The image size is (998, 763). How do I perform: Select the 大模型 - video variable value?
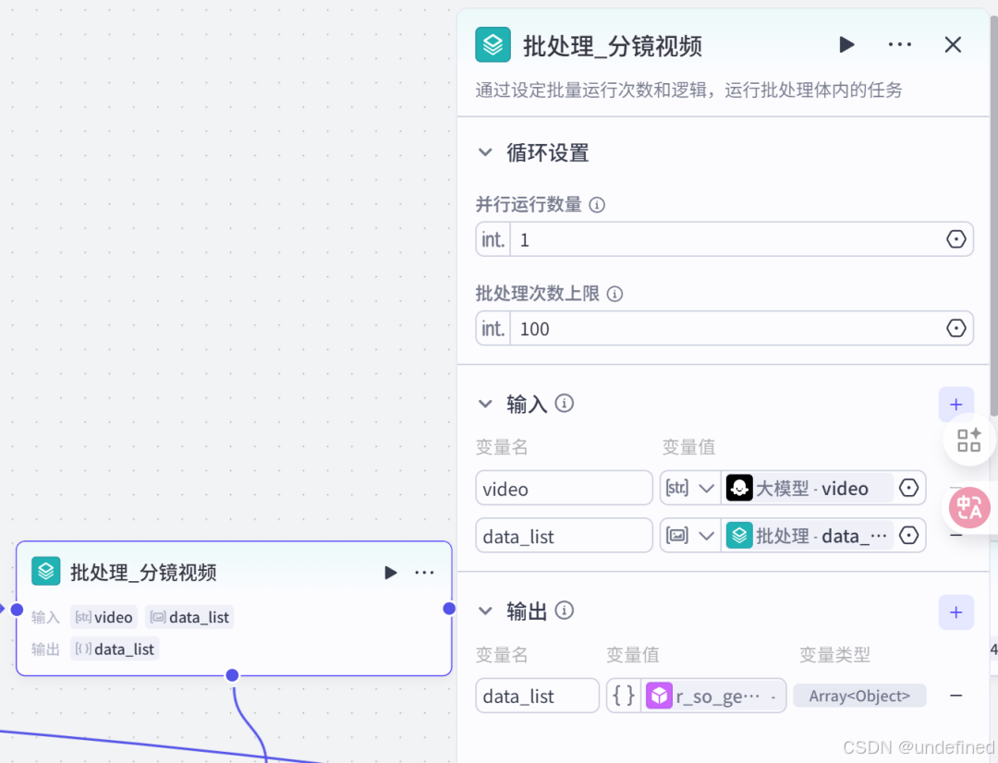coord(807,489)
